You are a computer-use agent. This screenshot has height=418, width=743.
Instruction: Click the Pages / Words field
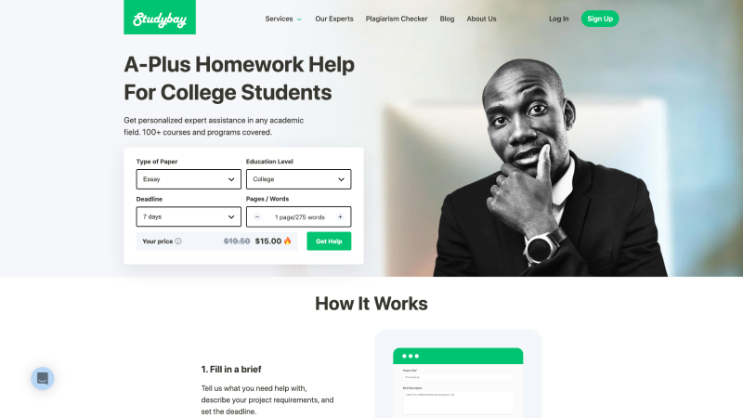tap(298, 217)
